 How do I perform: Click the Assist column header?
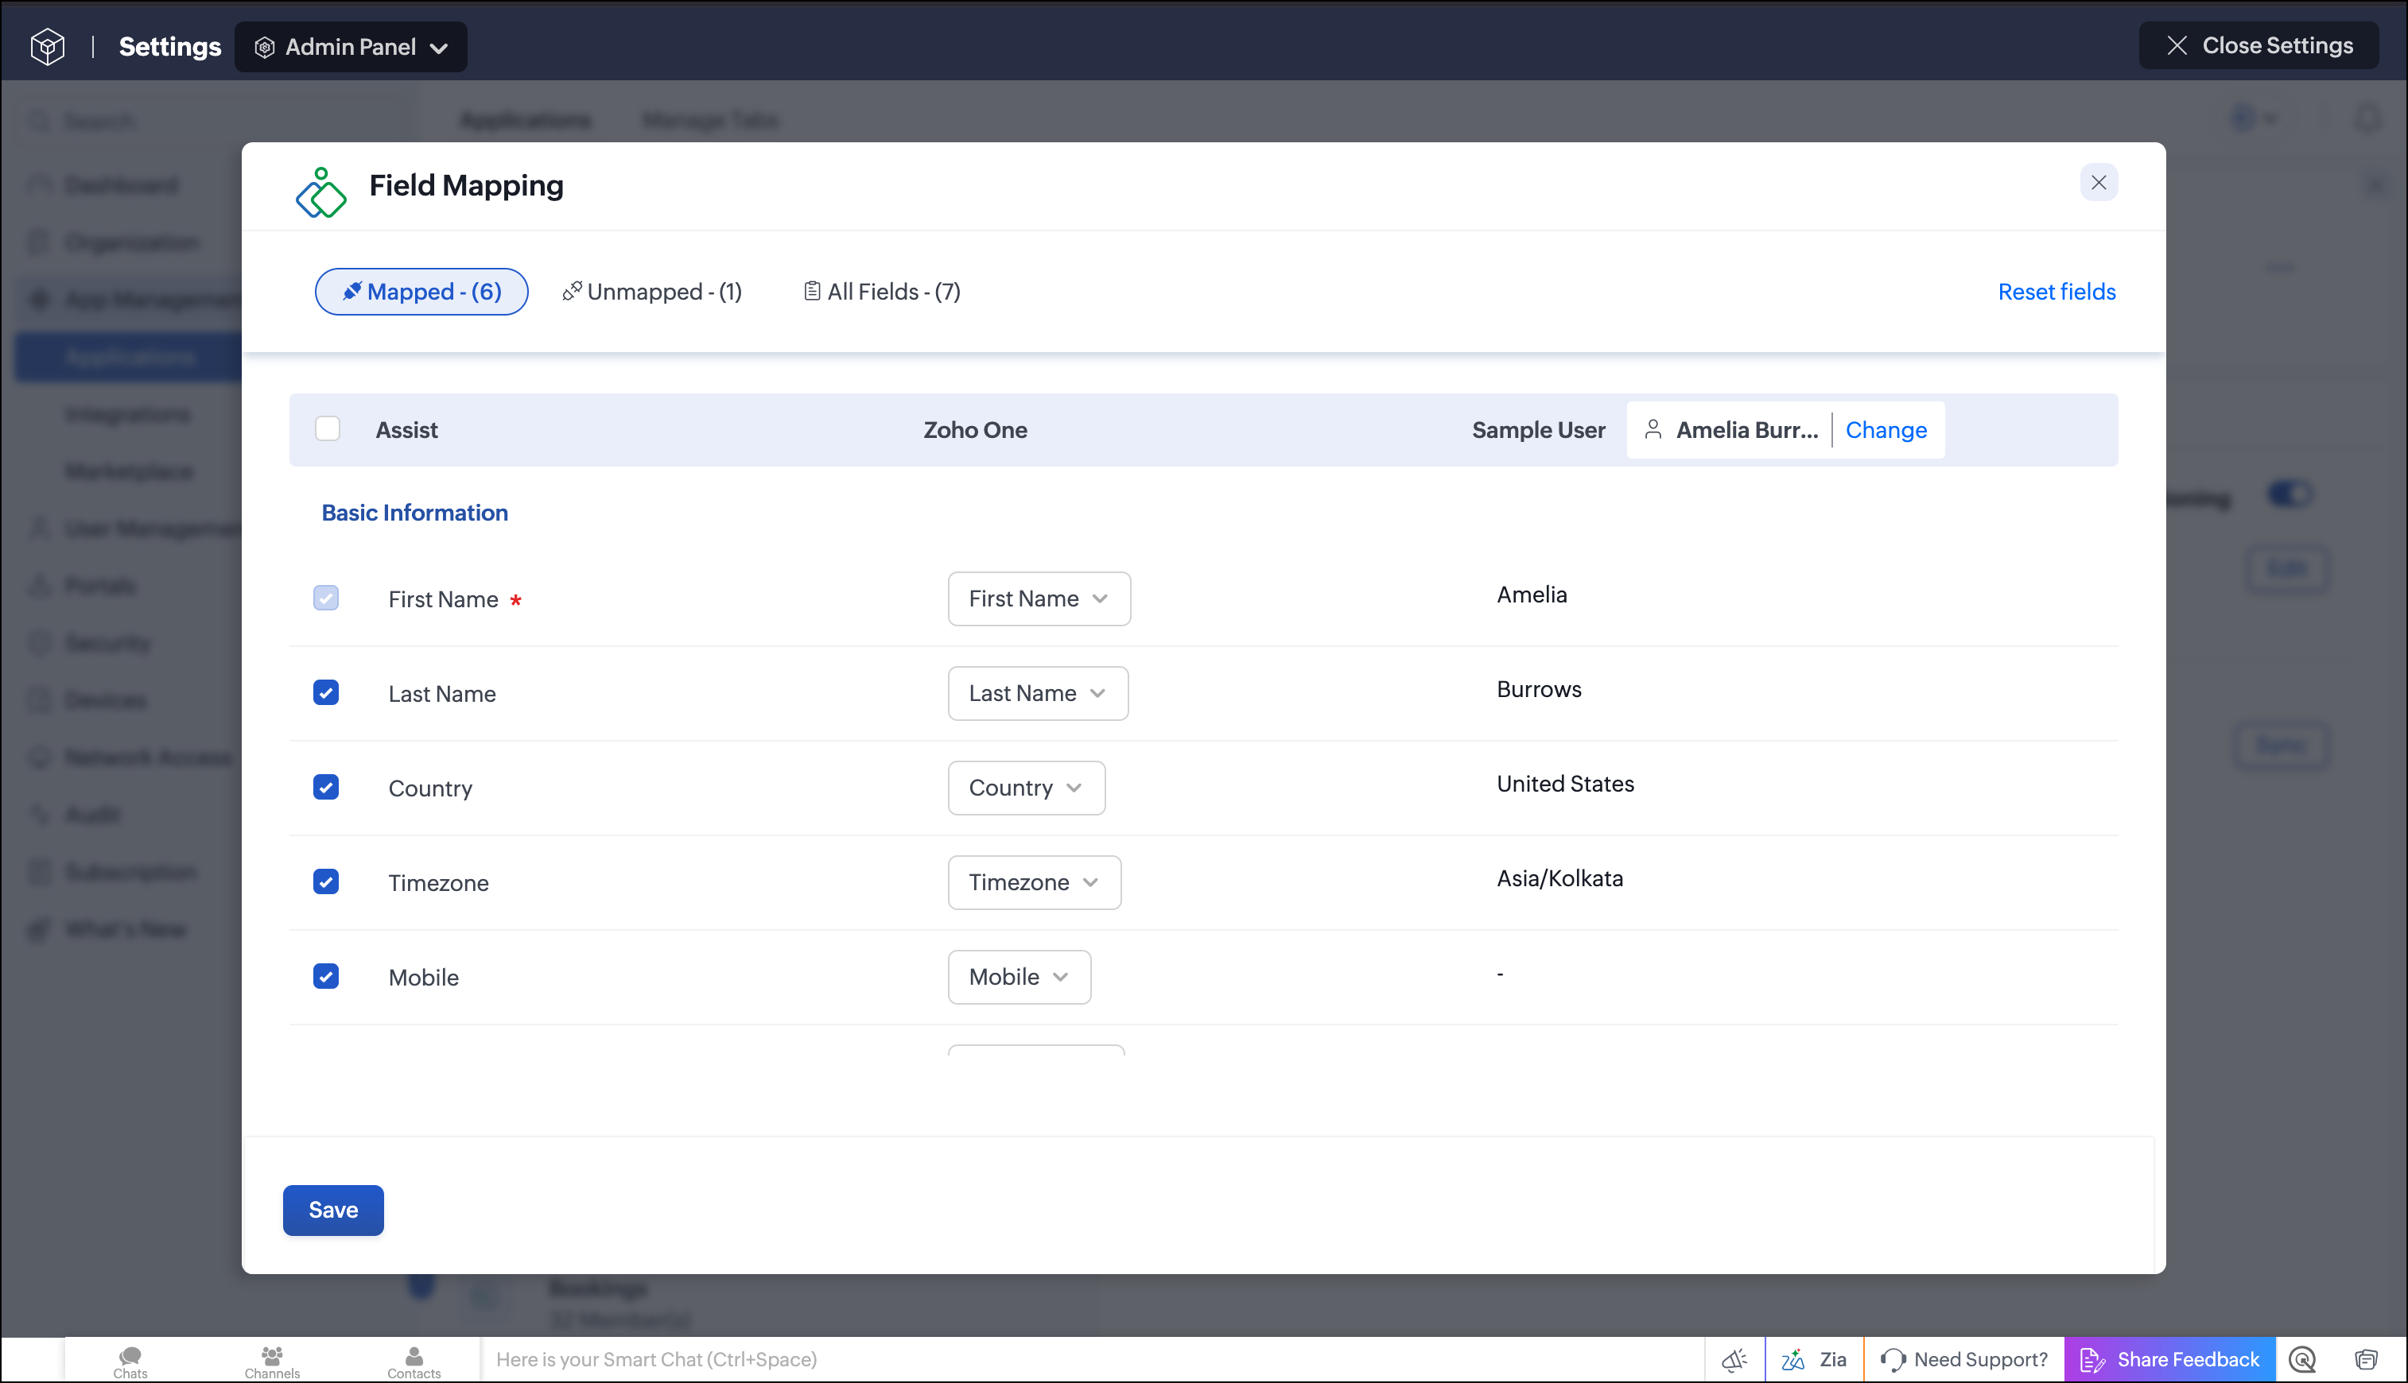[x=406, y=429]
